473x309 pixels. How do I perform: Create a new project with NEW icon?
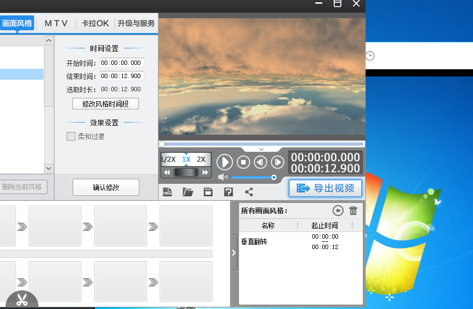pos(167,192)
